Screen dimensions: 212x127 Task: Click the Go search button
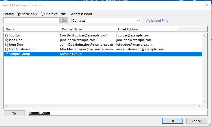[64, 21]
